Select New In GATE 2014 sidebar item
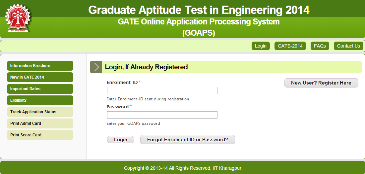365x174 pixels. (40, 77)
